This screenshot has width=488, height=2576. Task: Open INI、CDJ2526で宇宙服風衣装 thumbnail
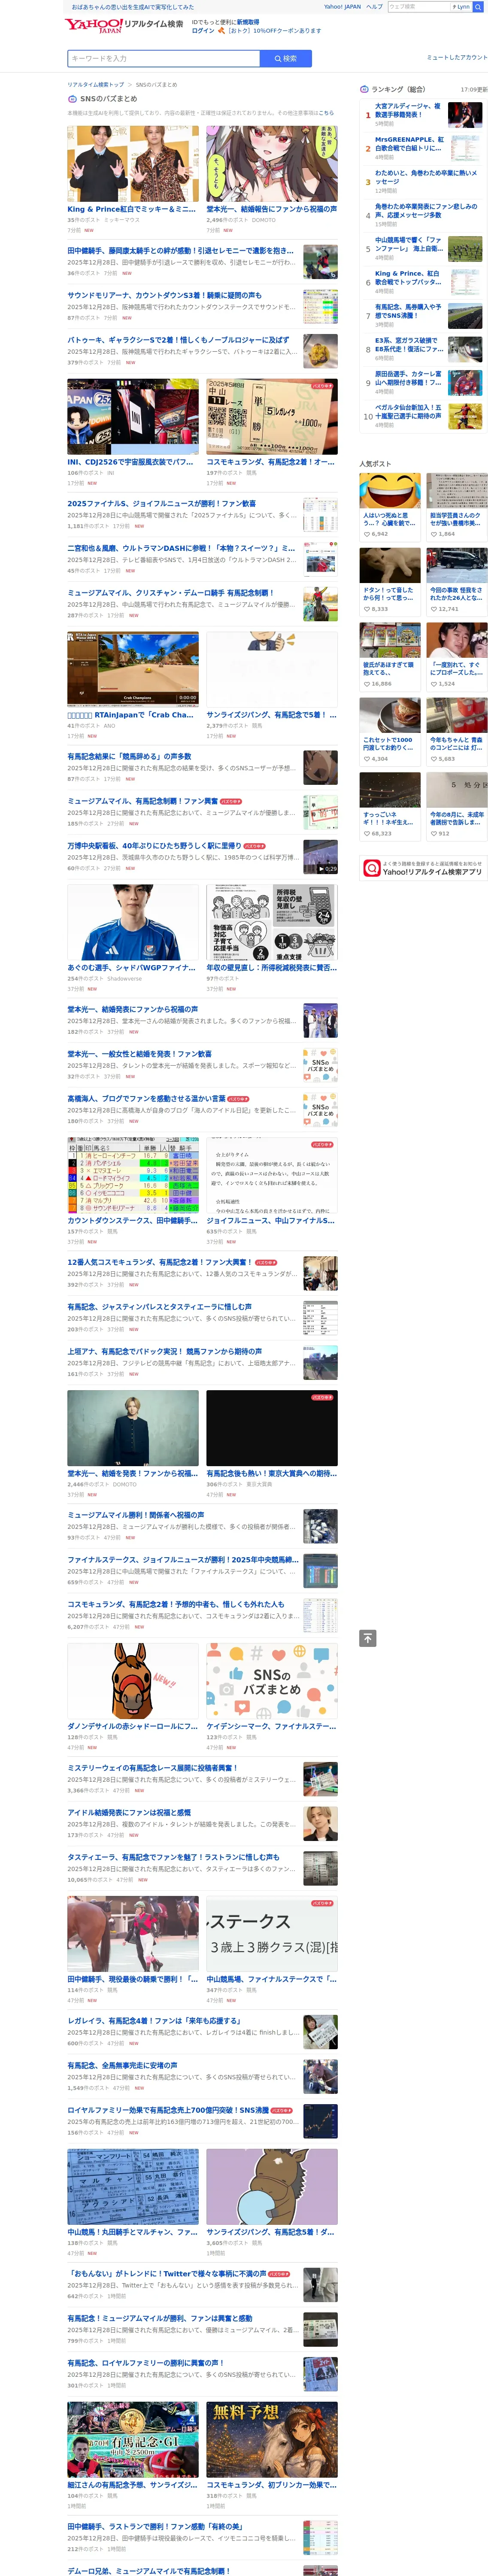[133, 417]
